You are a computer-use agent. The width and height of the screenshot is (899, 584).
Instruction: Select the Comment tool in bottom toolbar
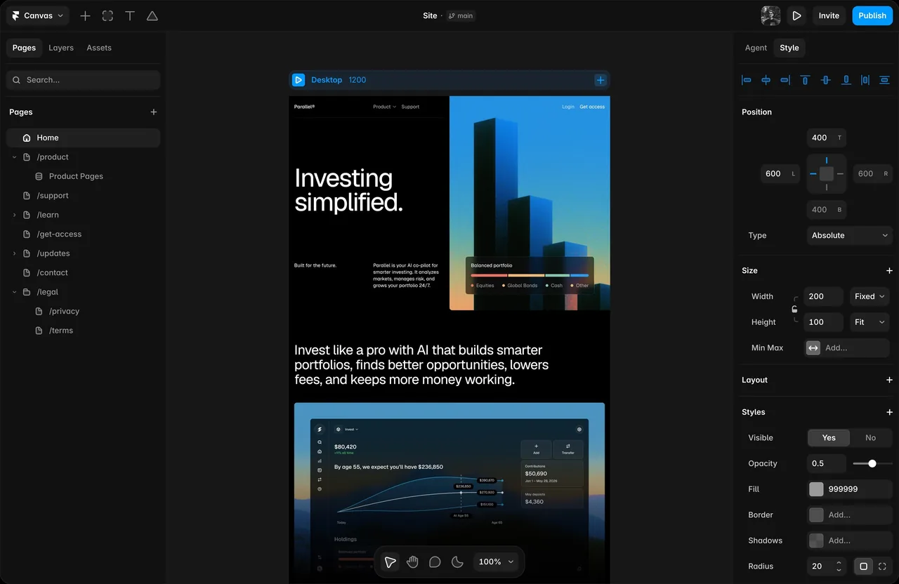[x=435, y=562]
